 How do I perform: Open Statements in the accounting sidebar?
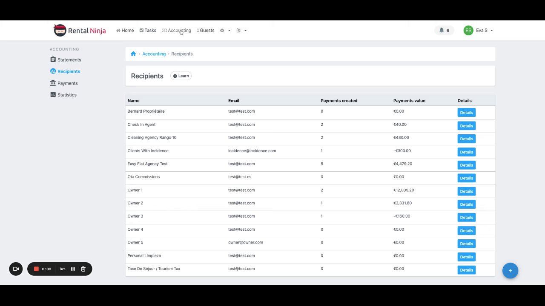coord(66,60)
